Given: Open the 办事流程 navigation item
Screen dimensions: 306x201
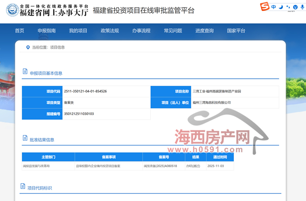Looking at the screenshot, I should (141, 31).
